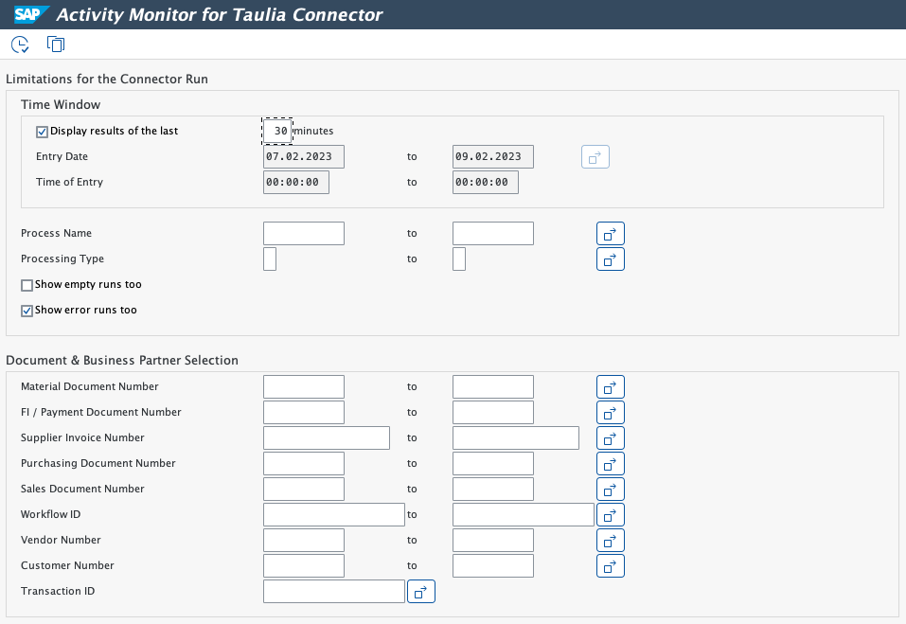Open multiple selection for FI / Payment Document Number
The image size is (906, 624).
[x=611, y=412]
